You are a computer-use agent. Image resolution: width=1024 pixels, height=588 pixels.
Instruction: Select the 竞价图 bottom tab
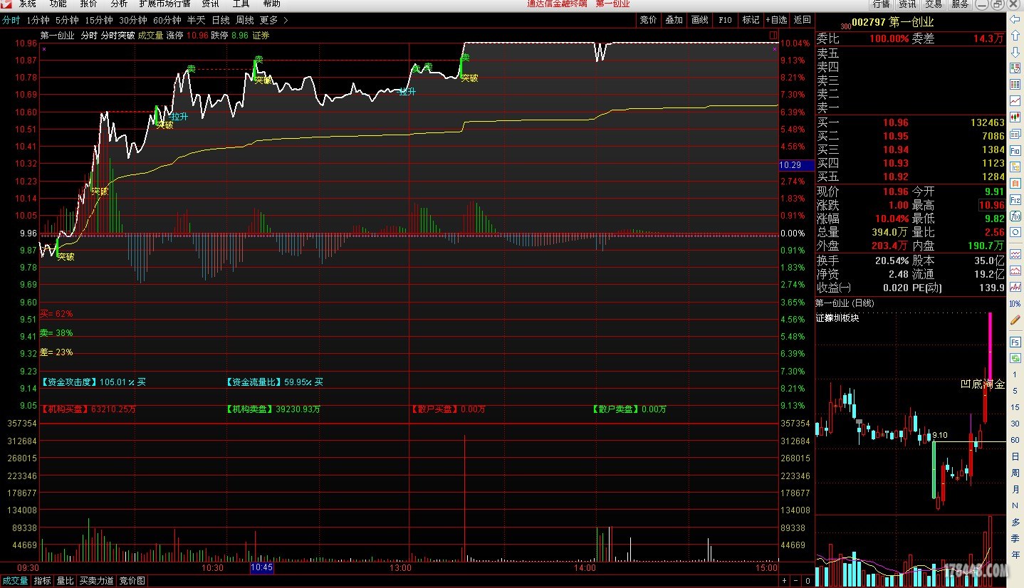(132, 581)
